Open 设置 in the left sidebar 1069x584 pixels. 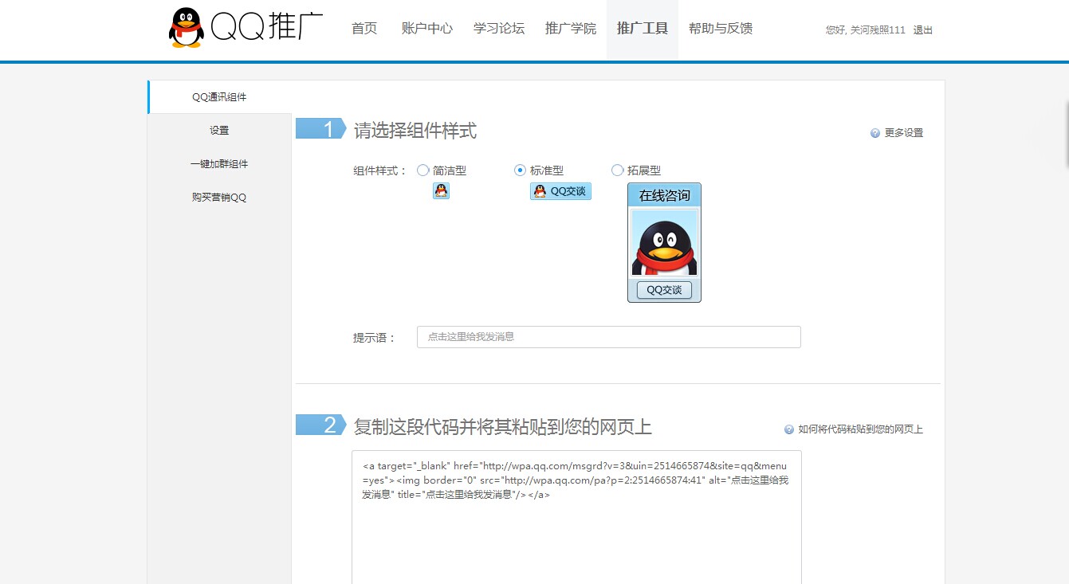tap(219, 131)
